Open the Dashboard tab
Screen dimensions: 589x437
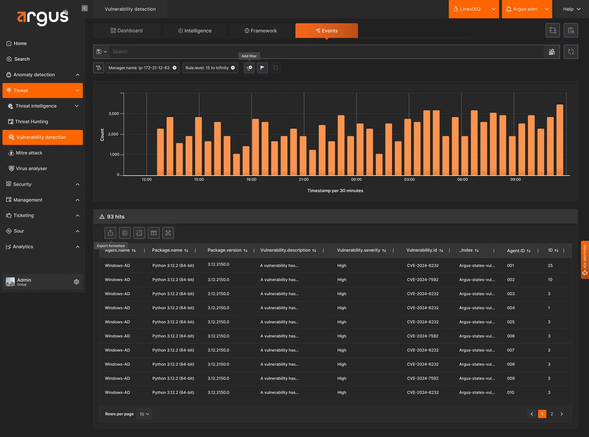click(x=127, y=31)
